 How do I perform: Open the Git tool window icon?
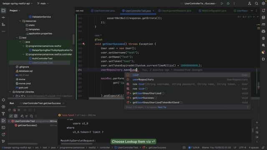(x=3, y=141)
